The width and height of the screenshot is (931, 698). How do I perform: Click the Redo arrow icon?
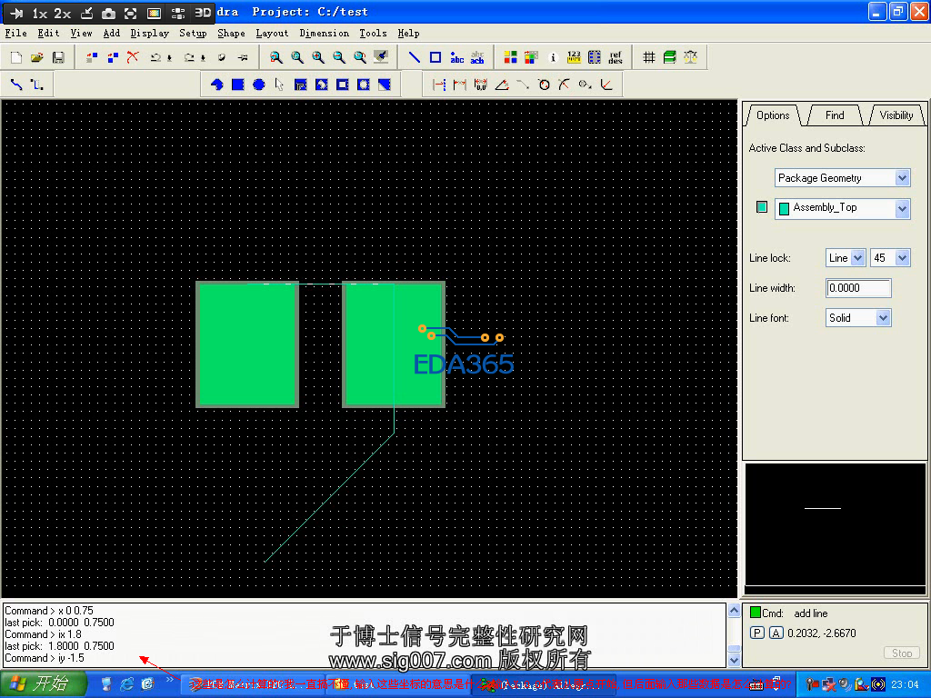click(x=189, y=57)
